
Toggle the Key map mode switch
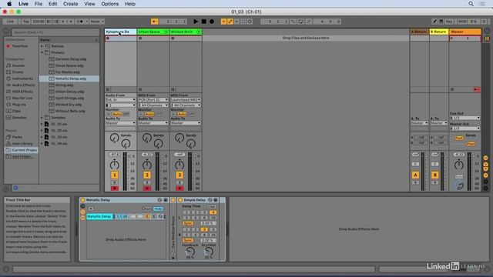[x=449, y=22]
